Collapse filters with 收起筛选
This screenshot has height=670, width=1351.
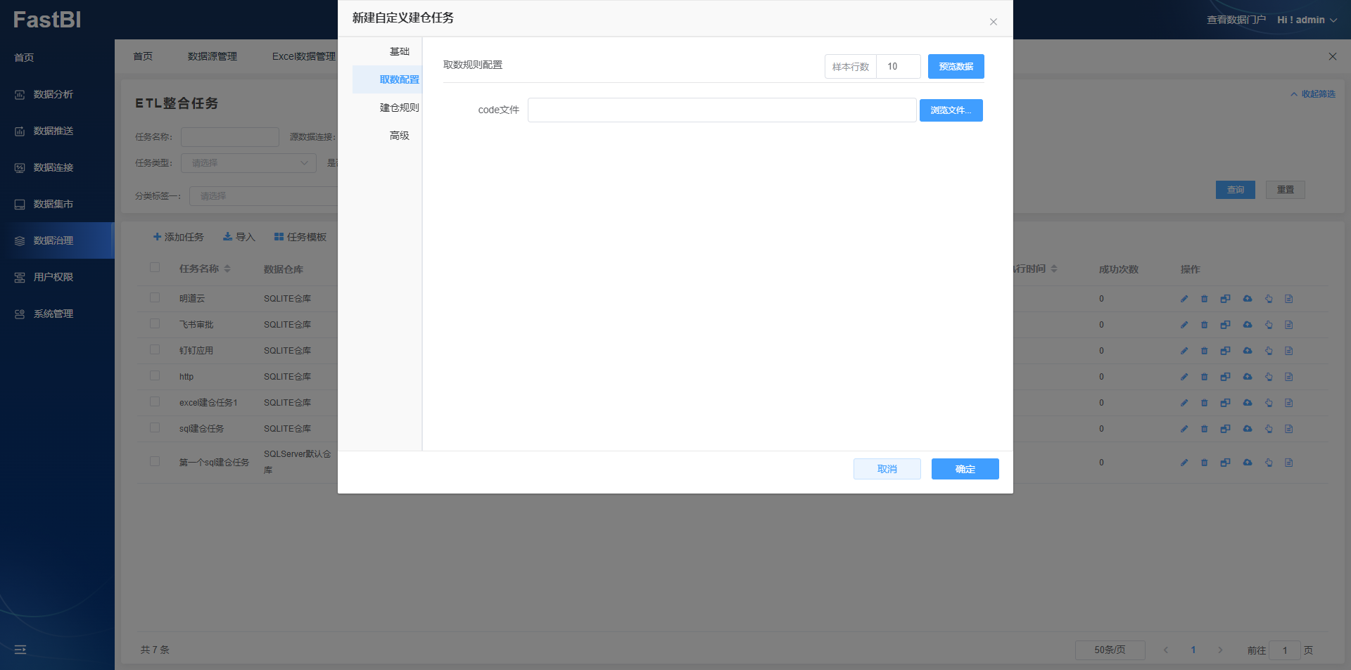coord(1313,94)
